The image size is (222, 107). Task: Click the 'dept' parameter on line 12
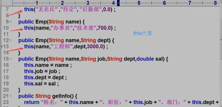[x=103, y=40]
